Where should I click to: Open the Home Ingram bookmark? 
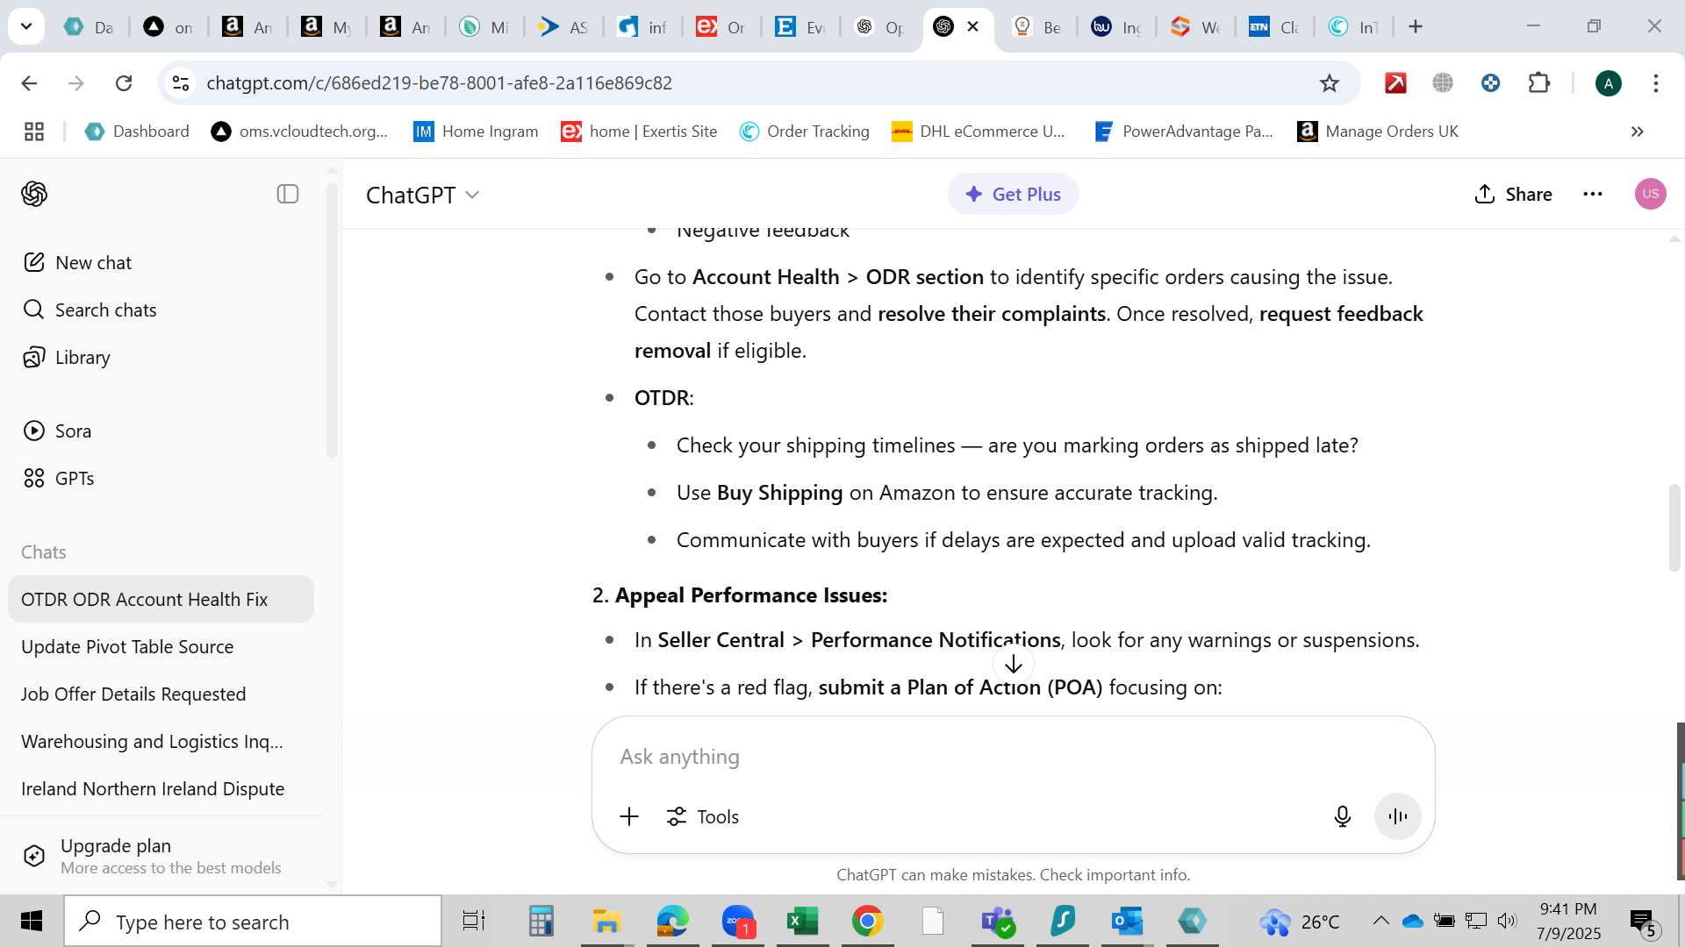477,132
